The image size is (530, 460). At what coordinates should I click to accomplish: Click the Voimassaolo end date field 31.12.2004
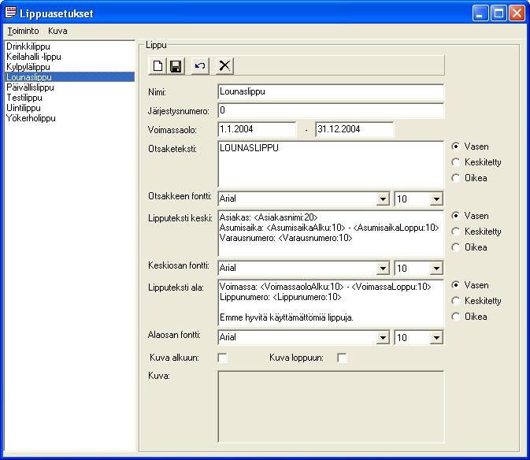(x=354, y=129)
